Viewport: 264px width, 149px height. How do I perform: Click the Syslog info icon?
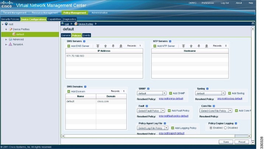[207, 89]
